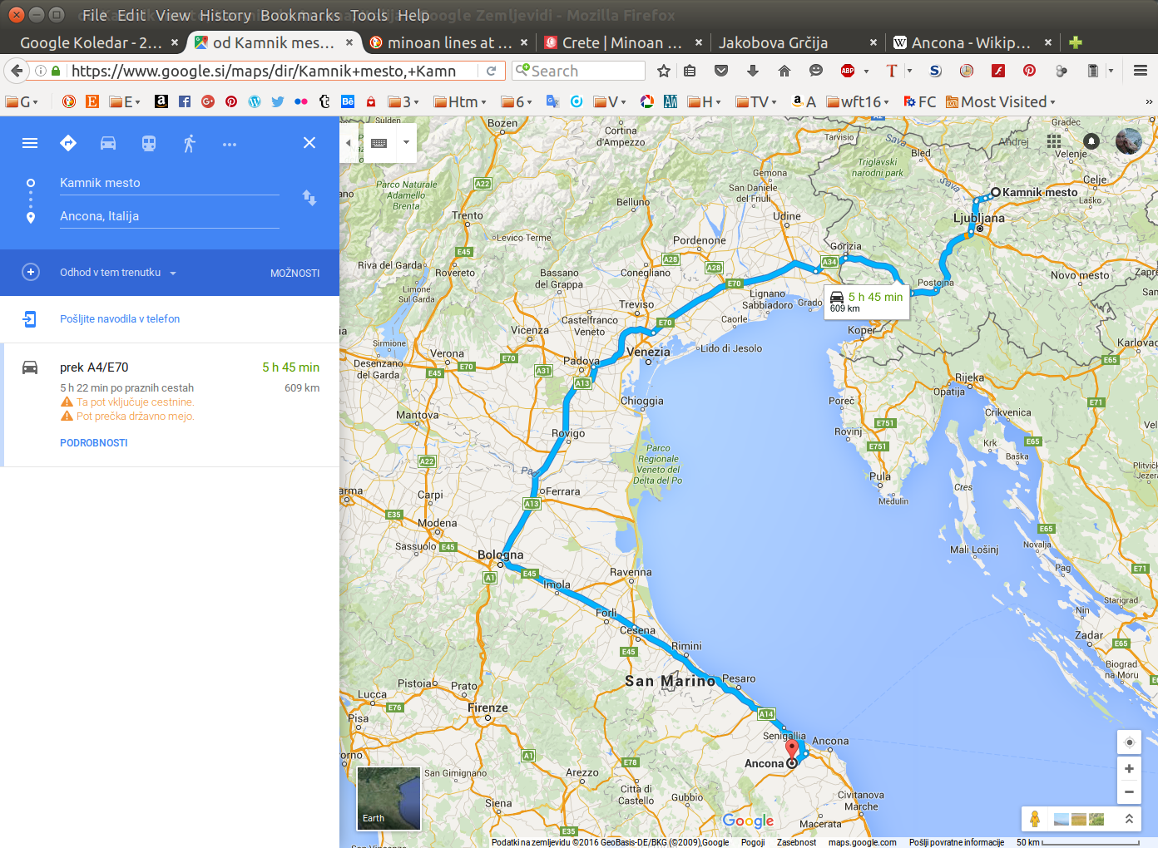Open the Twitter bookmark icon
1158x848 pixels.
pos(278,101)
